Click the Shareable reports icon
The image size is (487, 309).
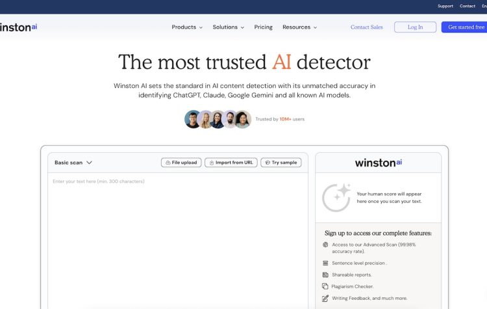pyautogui.click(x=325, y=275)
